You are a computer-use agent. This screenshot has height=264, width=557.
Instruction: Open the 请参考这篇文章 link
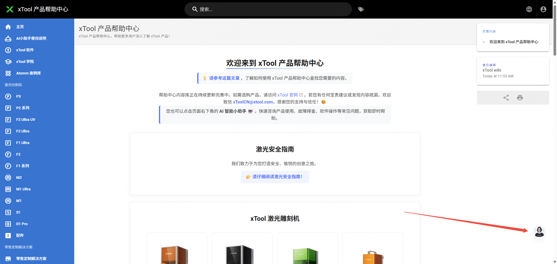point(224,78)
